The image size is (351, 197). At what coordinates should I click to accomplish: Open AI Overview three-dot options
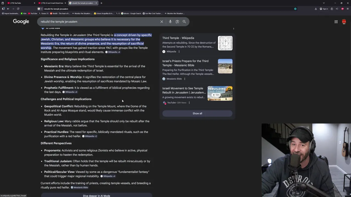pyautogui.click(x=234, y=28)
